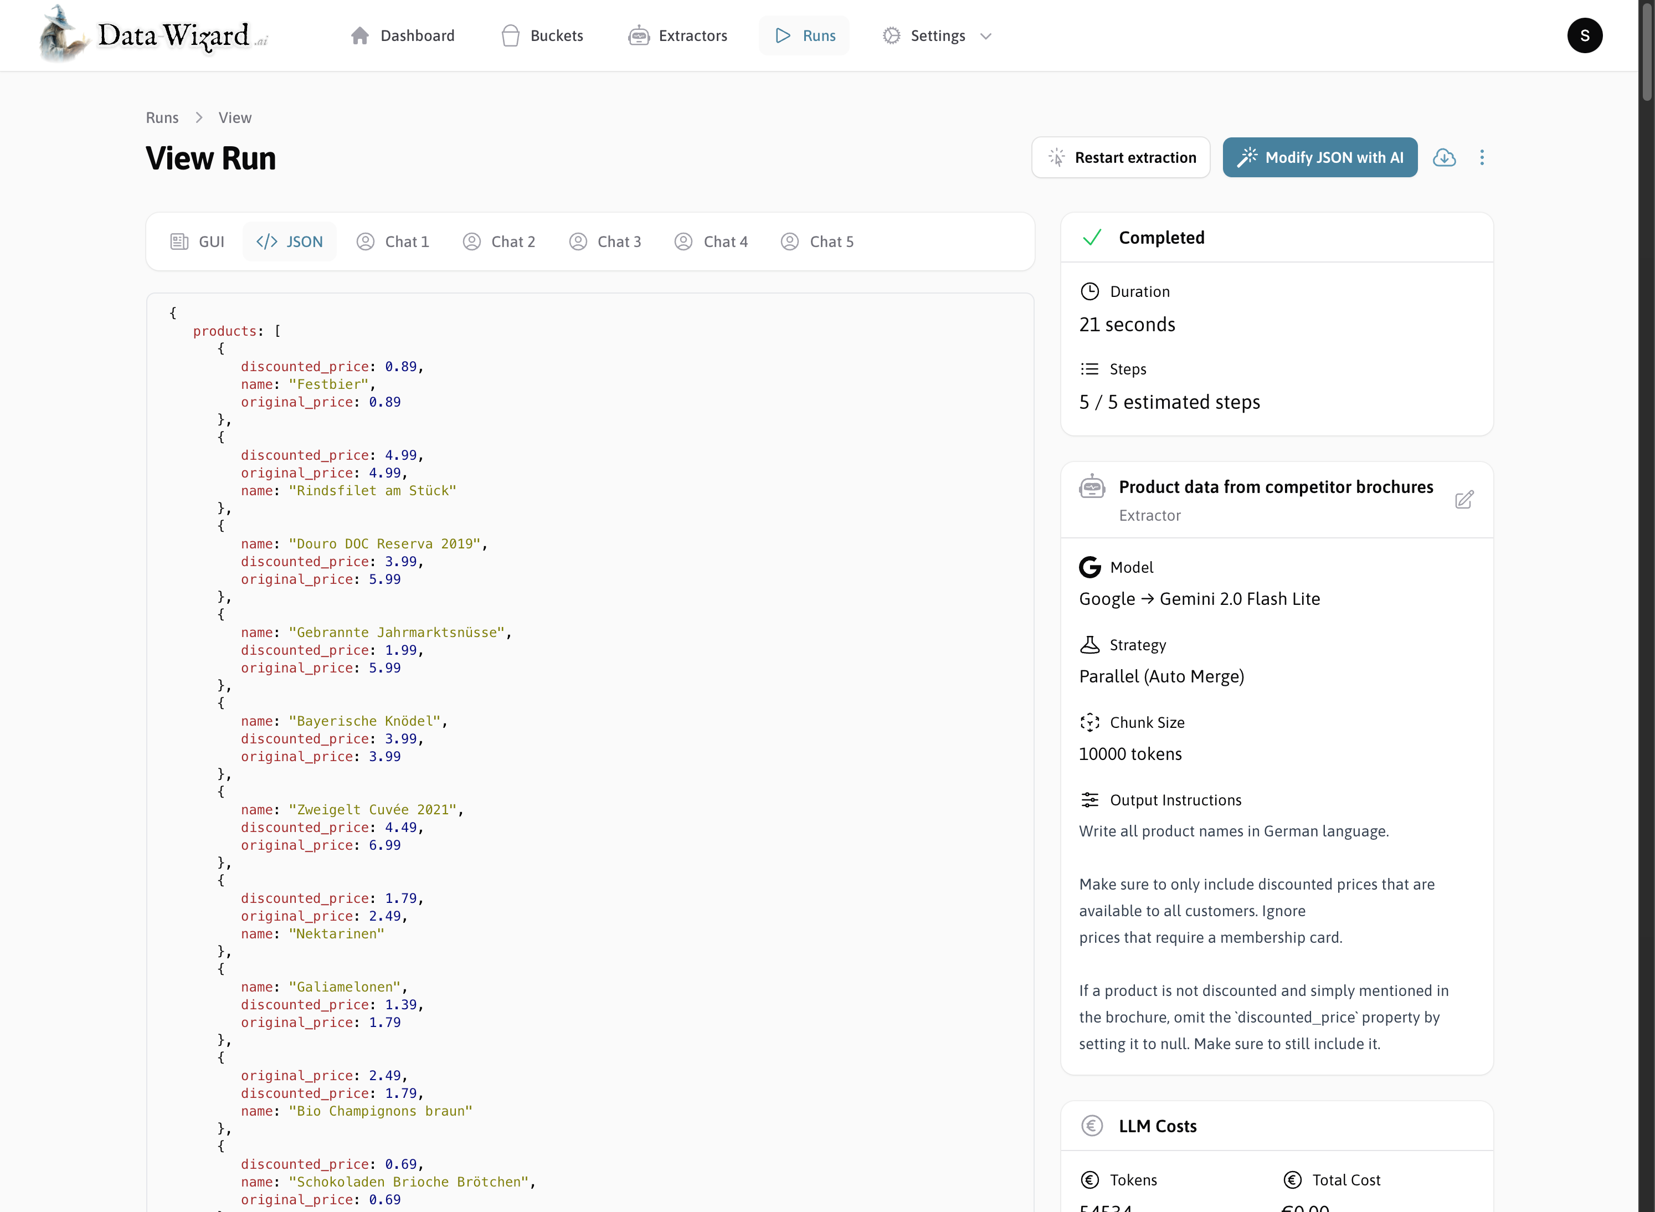Go to Dashboard via the home icon
The height and width of the screenshot is (1212, 1655).
coord(359,35)
